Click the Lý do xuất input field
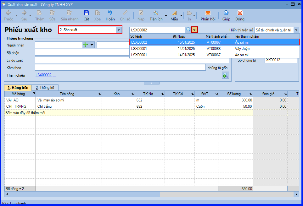This screenshot has width=303, height=206. 132,60
